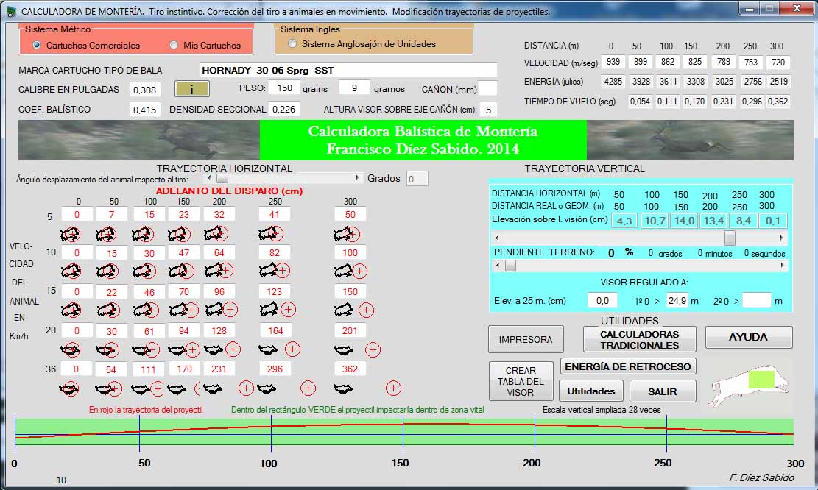818x490 pixels.
Task: Enable Sistema Anglosajón de Unidades option
Action: point(293,44)
